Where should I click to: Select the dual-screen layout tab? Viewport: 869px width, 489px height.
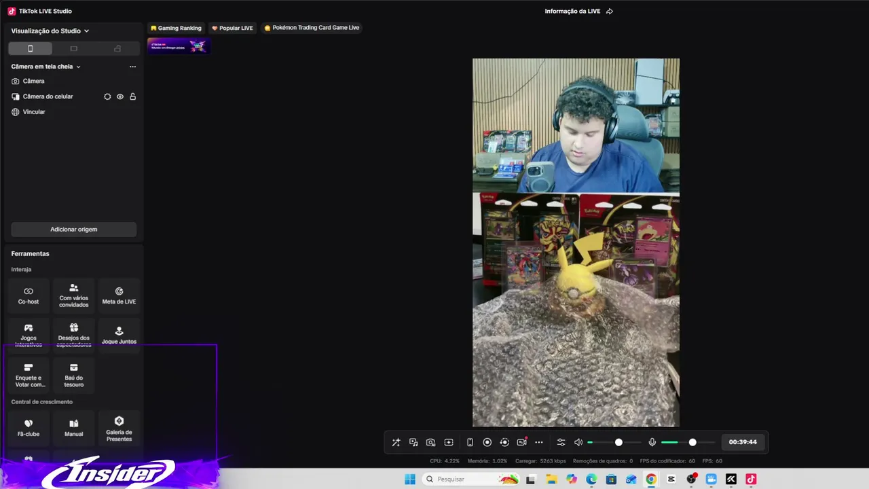pyautogui.click(x=117, y=48)
